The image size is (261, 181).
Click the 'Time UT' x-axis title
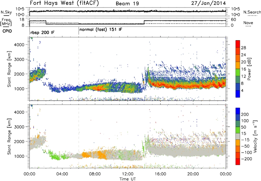tap(128, 179)
